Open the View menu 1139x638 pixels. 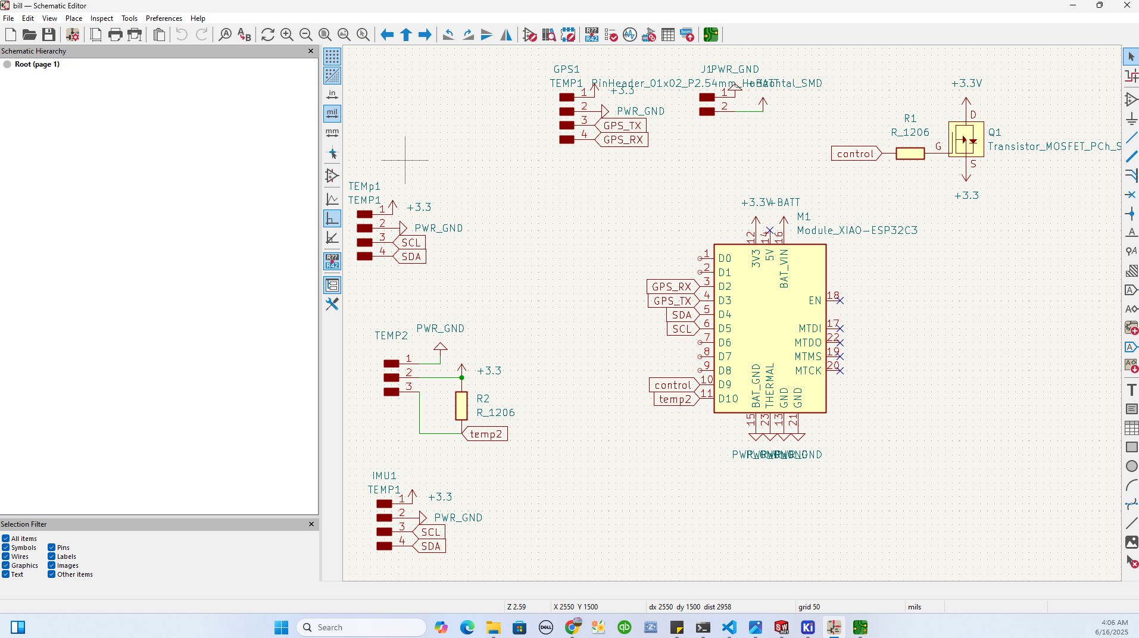coord(50,18)
